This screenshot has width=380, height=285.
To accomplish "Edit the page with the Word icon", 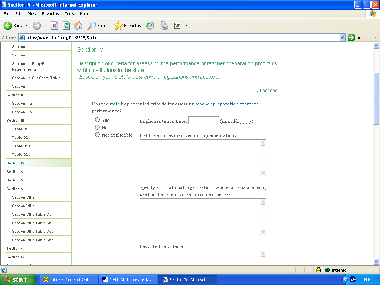I will coord(177,26).
